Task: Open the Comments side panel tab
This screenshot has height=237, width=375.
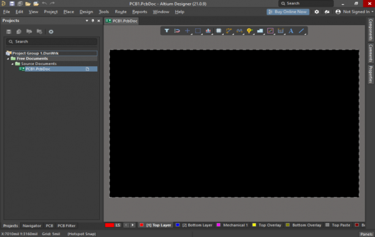Action: coord(371,53)
